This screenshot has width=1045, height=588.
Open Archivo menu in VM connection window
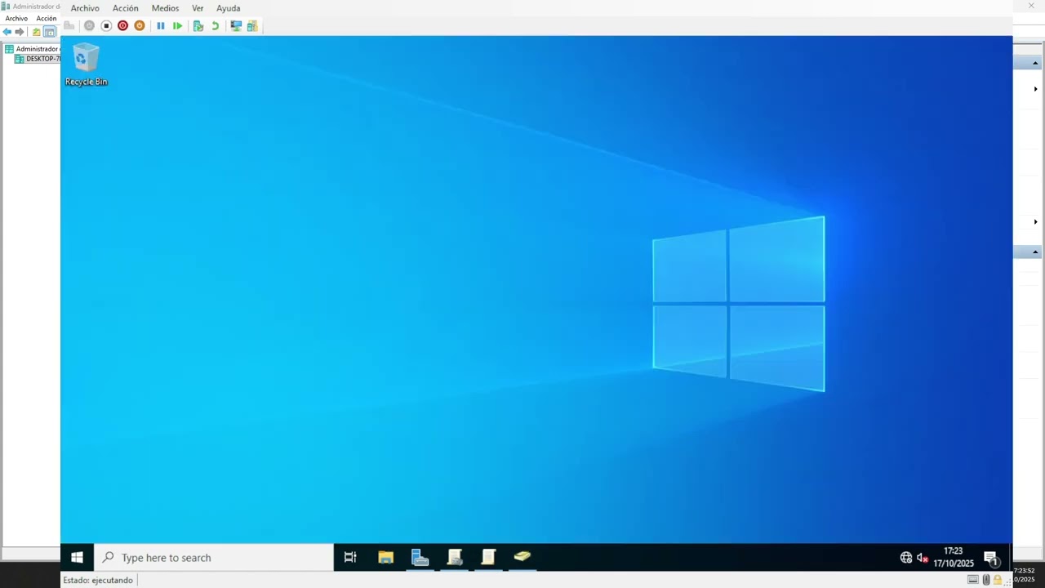(85, 8)
